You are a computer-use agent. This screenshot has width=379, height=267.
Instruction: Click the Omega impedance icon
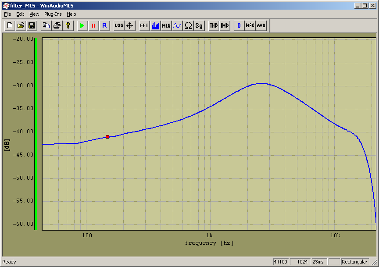coord(188,25)
